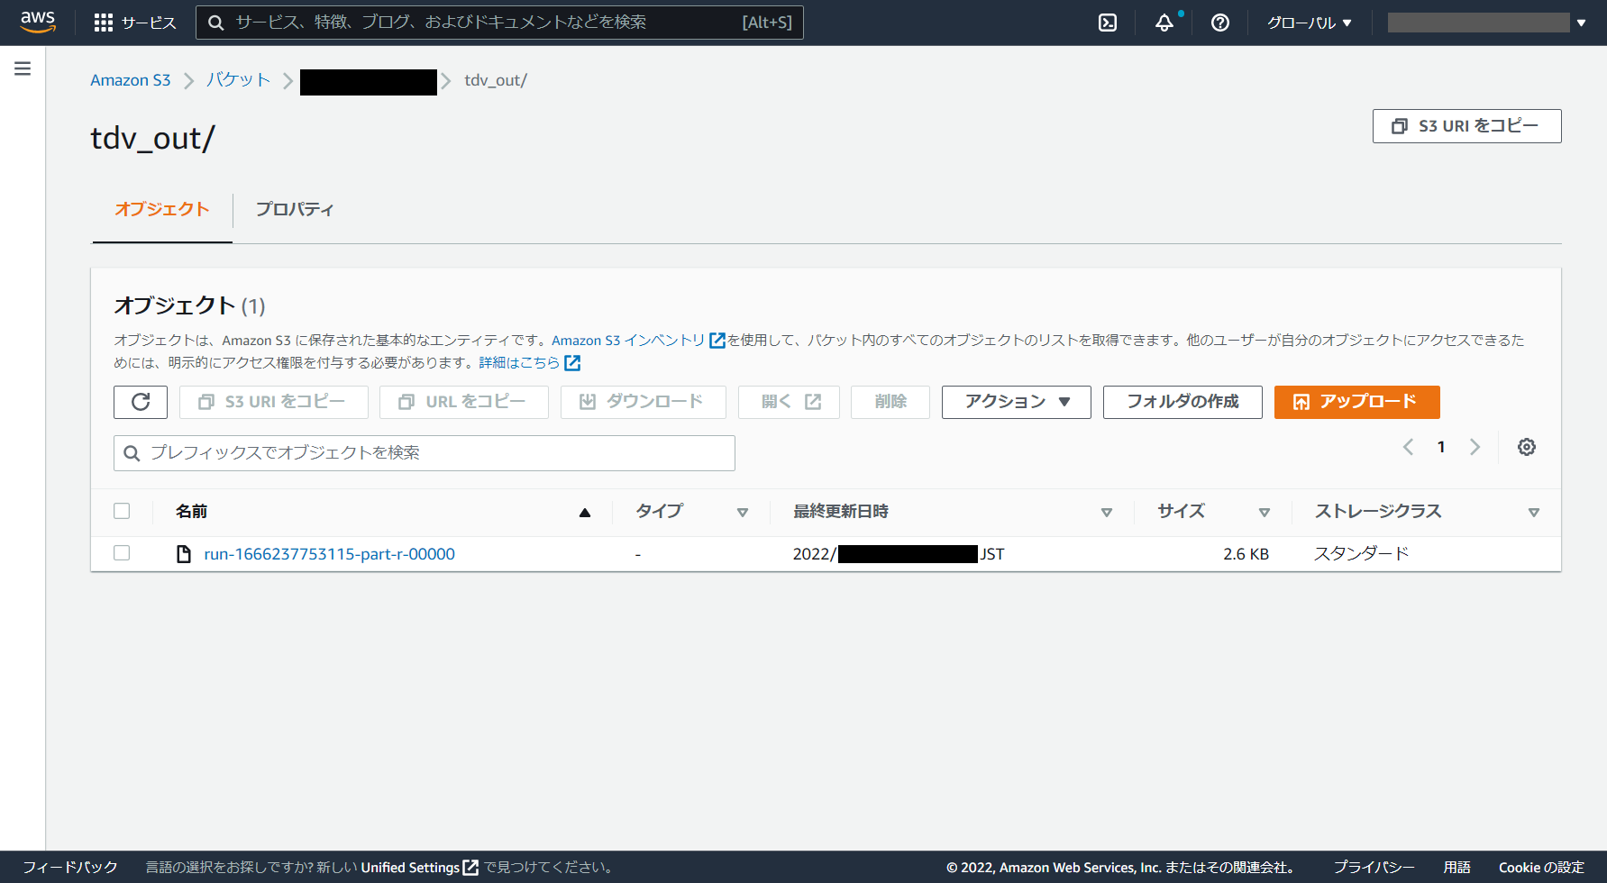The height and width of the screenshot is (883, 1607).
Task: Sort by サイズ column arrow
Action: (x=1265, y=513)
